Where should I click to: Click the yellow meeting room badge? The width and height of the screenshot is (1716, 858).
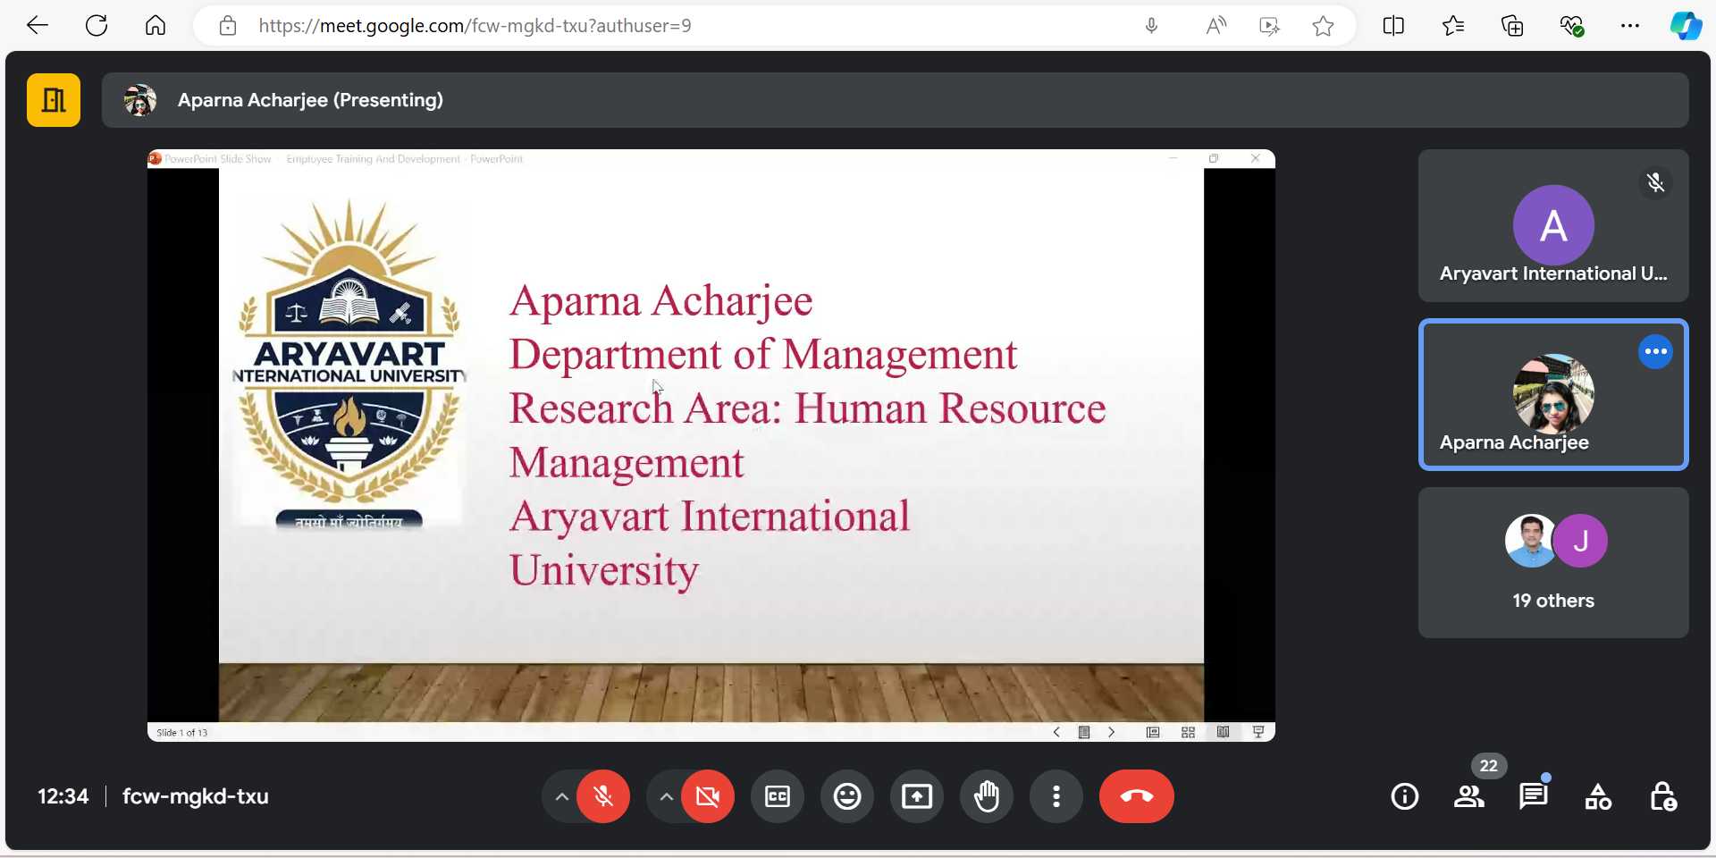54,100
